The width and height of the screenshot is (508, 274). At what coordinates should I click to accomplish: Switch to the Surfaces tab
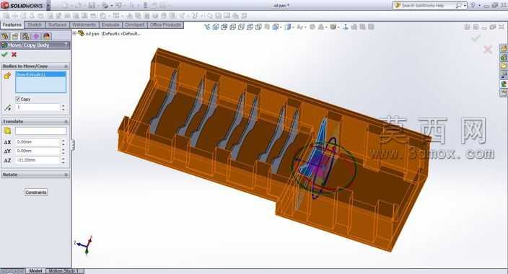57,25
